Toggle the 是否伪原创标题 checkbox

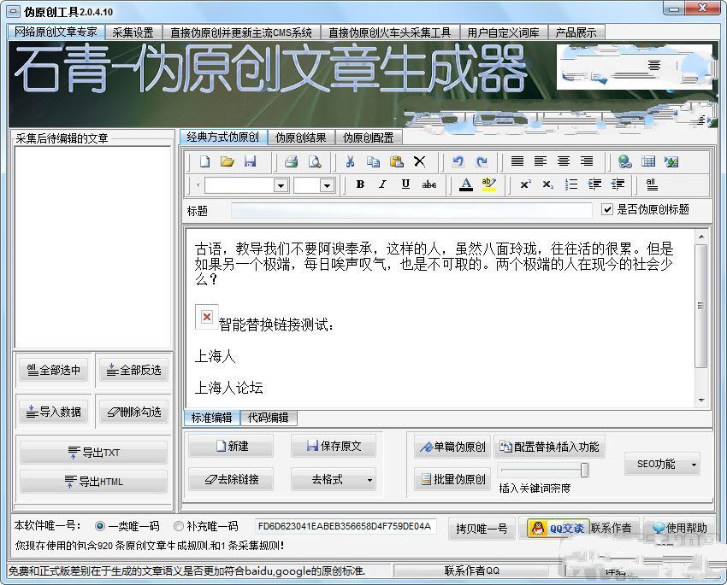[608, 209]
